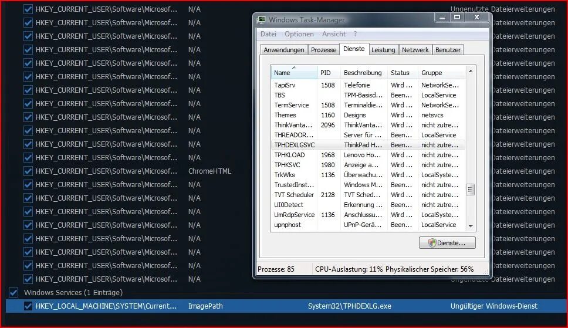Click the services list scroll-down arrow

471,226
